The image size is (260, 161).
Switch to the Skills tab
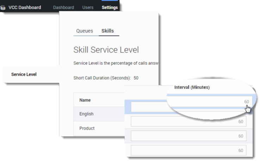pos(107,31)
